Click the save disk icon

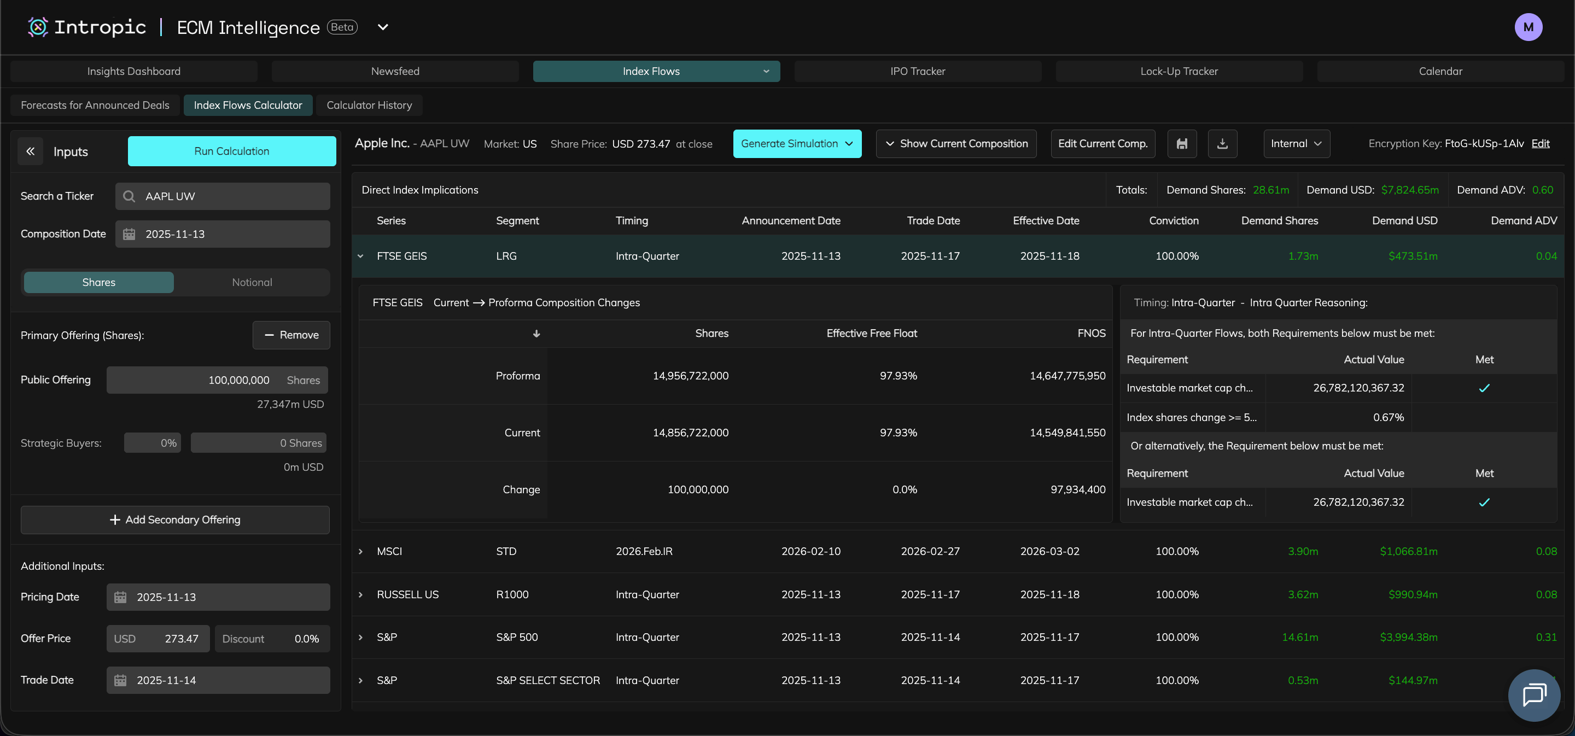coord(1182,144)
